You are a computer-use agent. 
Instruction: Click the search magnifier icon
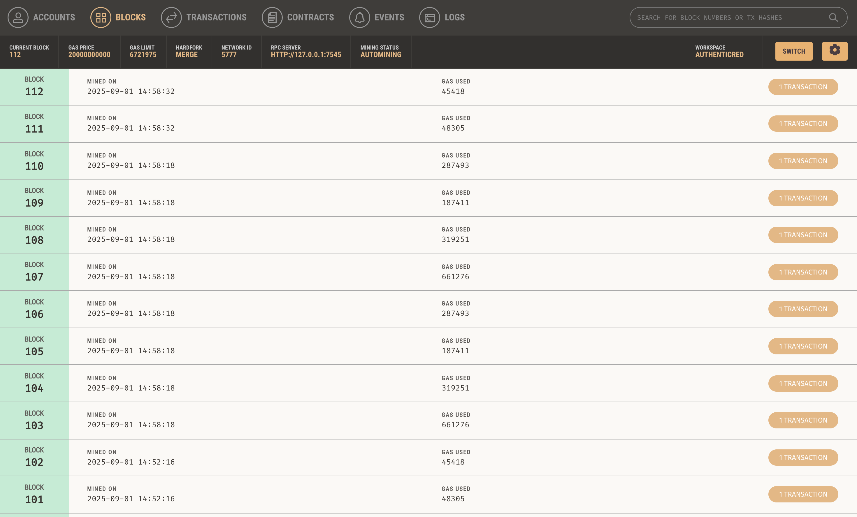833,17
